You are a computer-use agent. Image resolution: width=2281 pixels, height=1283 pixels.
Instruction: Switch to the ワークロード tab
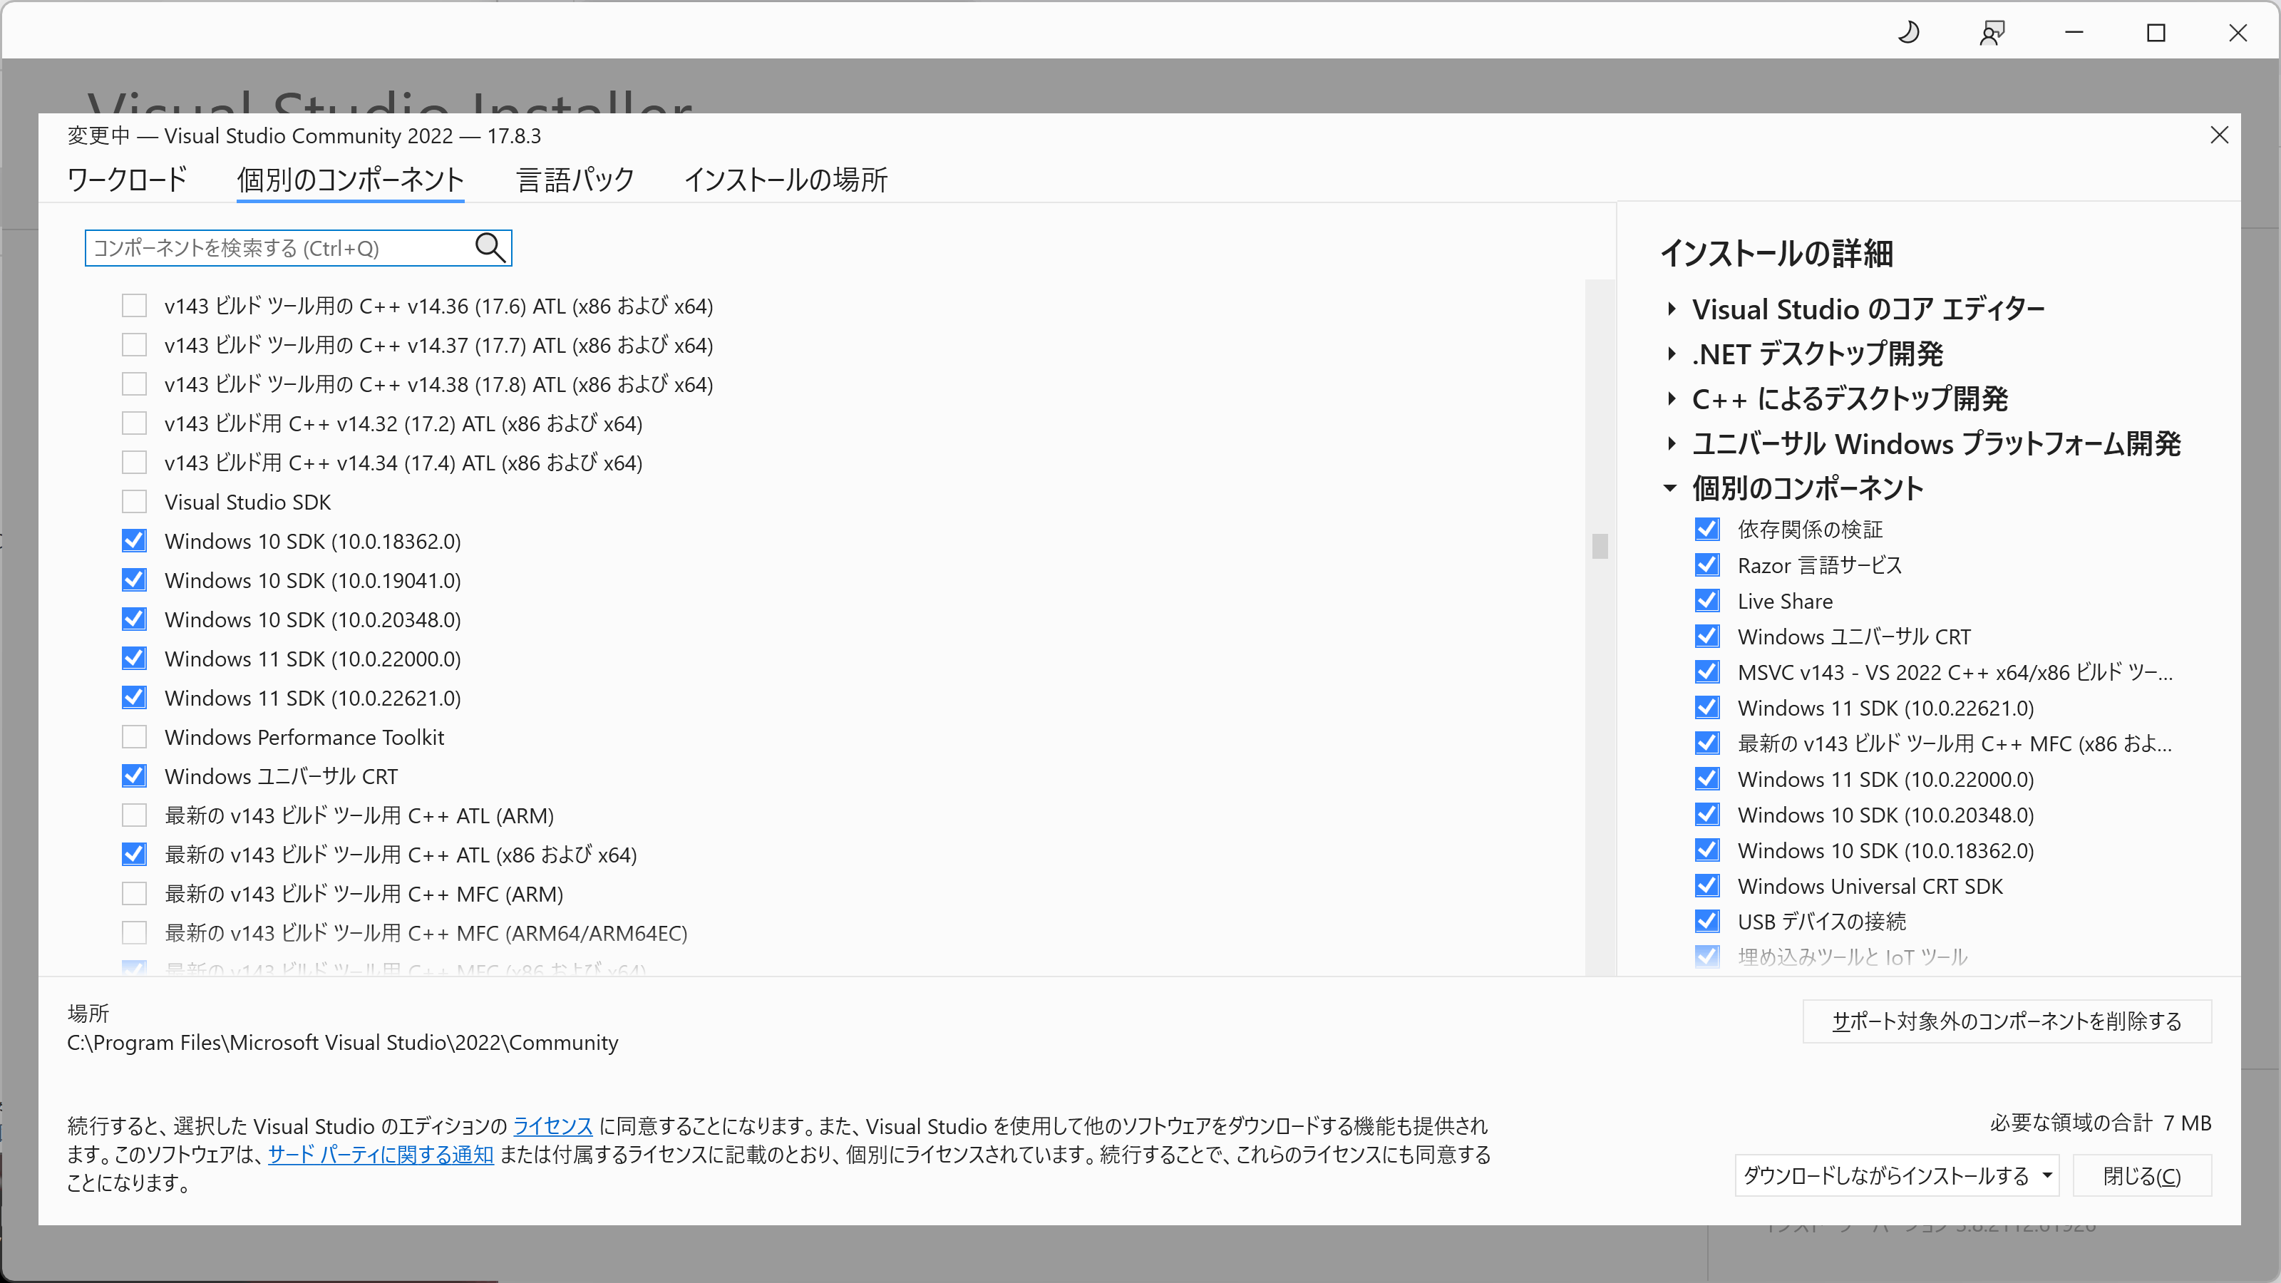[x=128, y=180]
